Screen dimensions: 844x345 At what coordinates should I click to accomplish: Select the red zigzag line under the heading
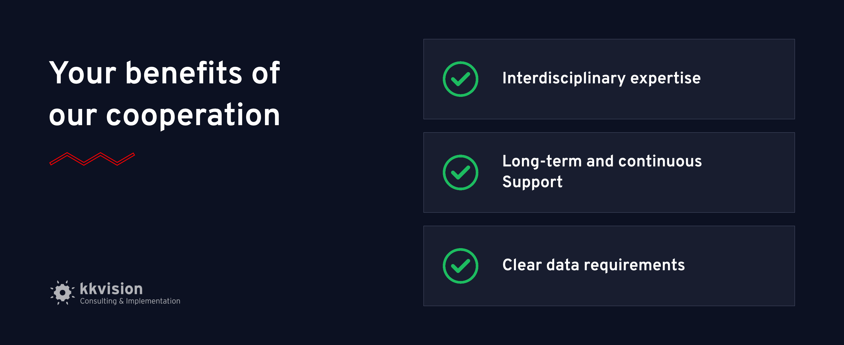click(x=92, y=159)
